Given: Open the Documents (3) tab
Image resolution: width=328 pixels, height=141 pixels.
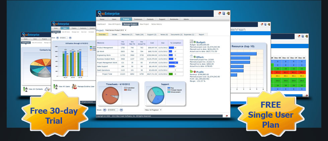Looking at the screenshot, I should (177, 35).
